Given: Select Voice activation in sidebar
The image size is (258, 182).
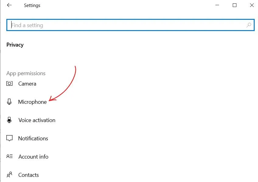Looking at the screenshot, I should click(x=37, y=120).
